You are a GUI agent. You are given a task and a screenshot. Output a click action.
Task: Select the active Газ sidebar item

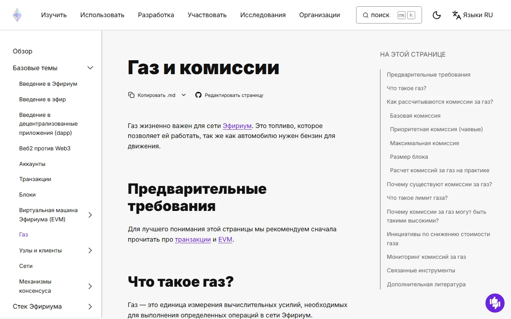tap(24, 234)
